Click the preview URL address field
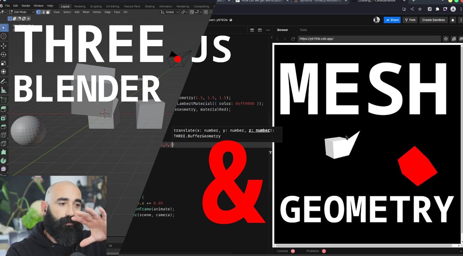Viewport: 463px width, 256px height. click(370, 39)
